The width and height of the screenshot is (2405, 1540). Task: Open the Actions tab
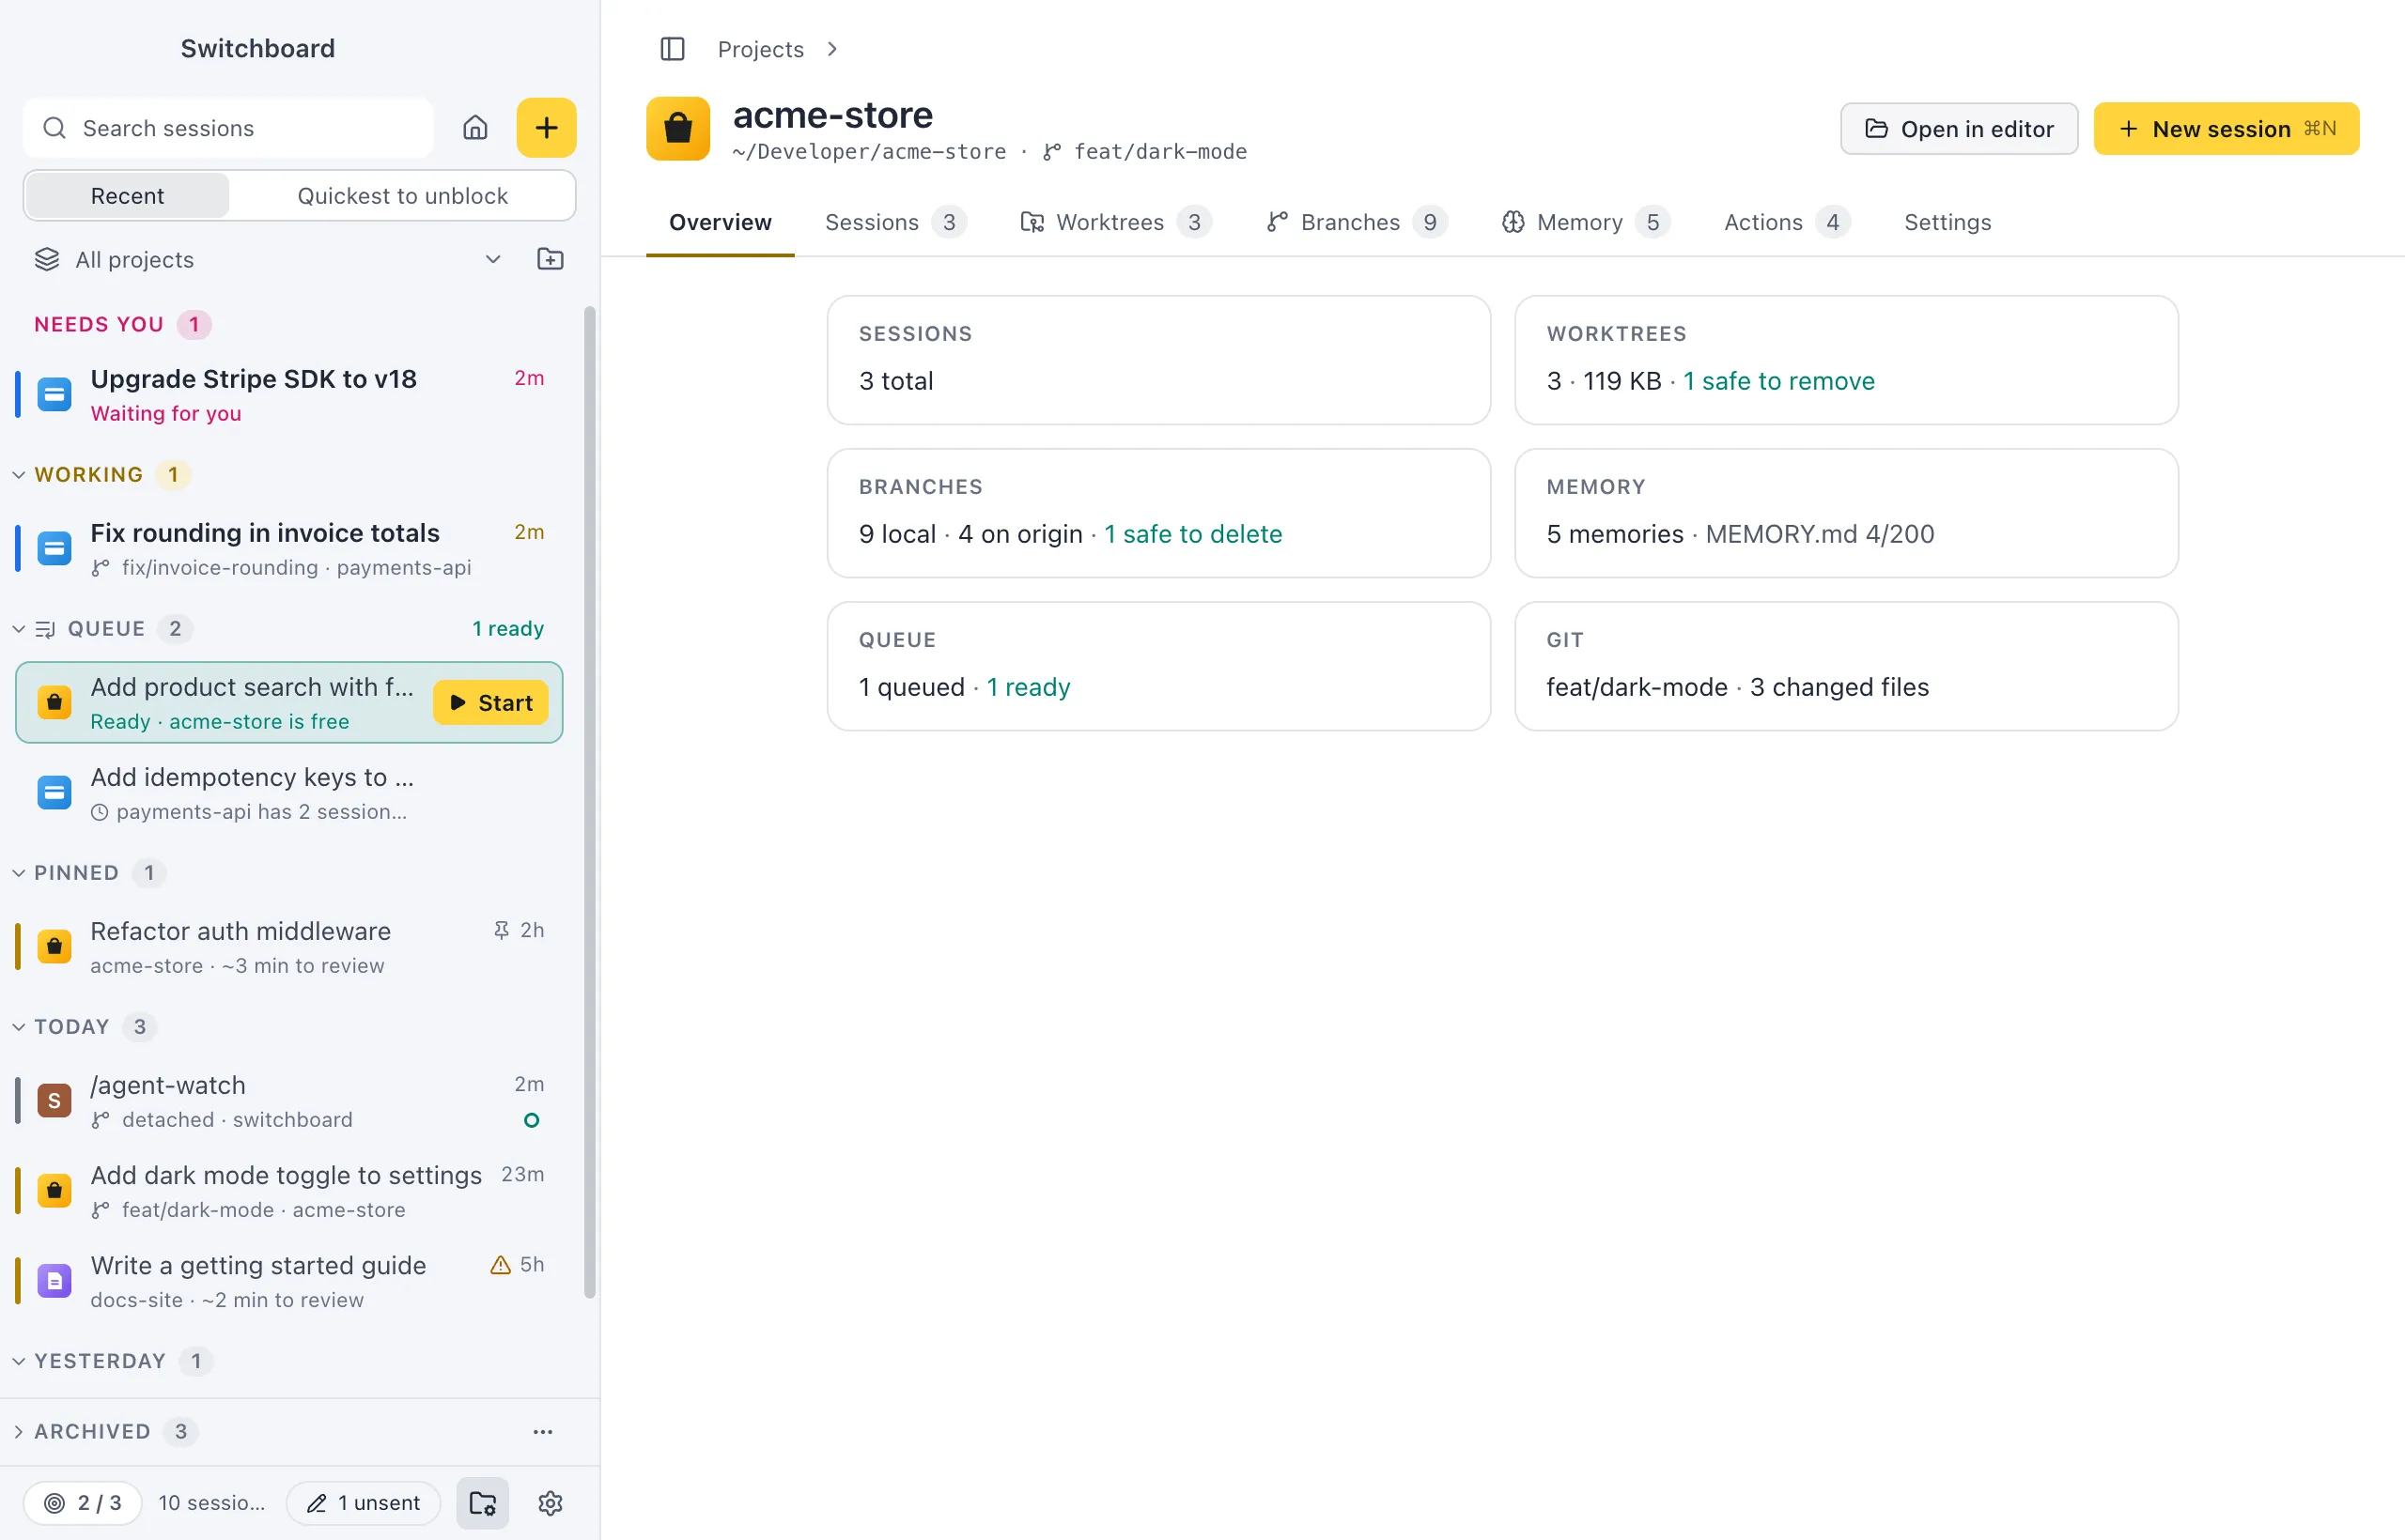click(1787, 222)
